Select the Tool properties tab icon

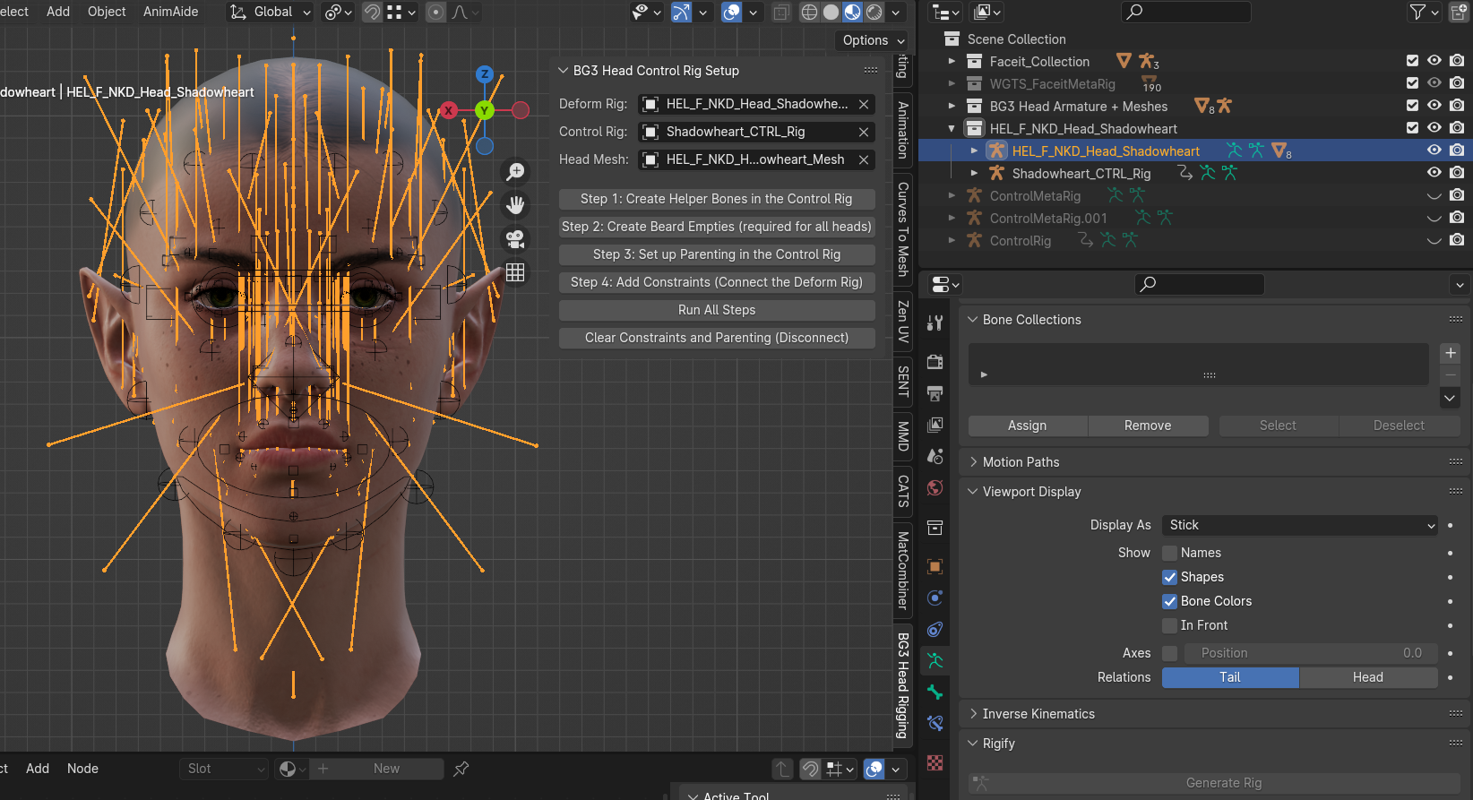coord(935,323)
